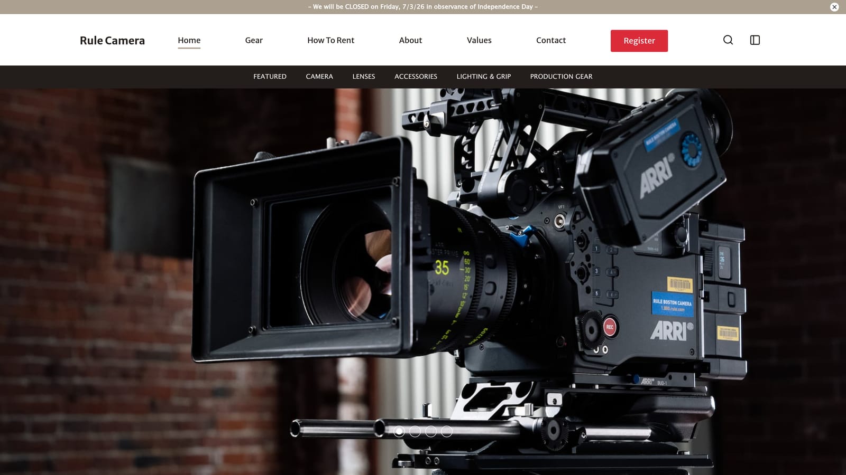The width and height of the screenshot is (846, 475).
Task: Open the About page
Action: [x=410, y=40]
